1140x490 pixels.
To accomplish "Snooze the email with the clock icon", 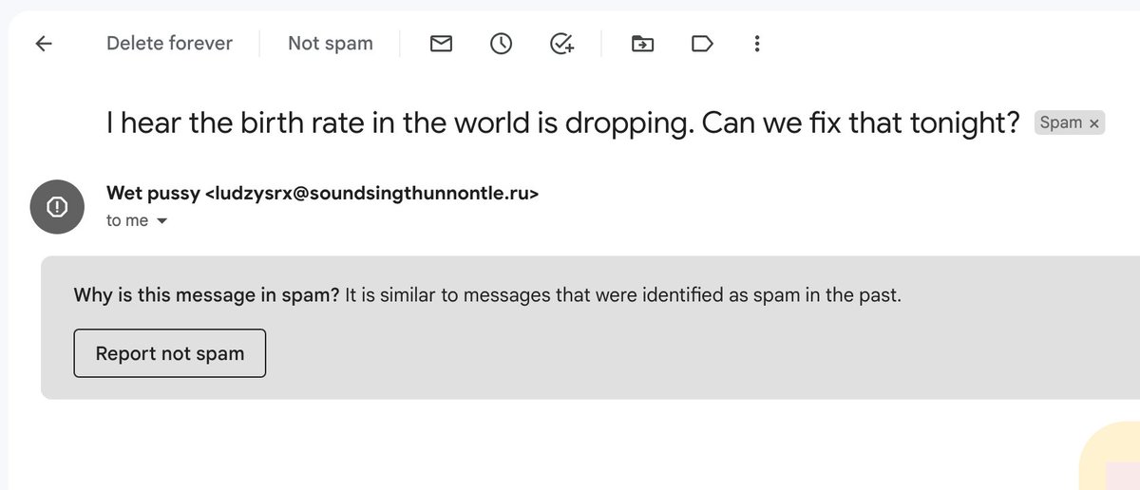I will 501,44.
